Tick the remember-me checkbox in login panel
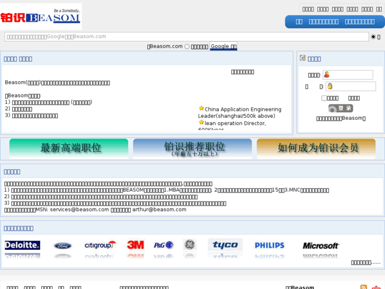385x289 pixels. tap(324, 98)
